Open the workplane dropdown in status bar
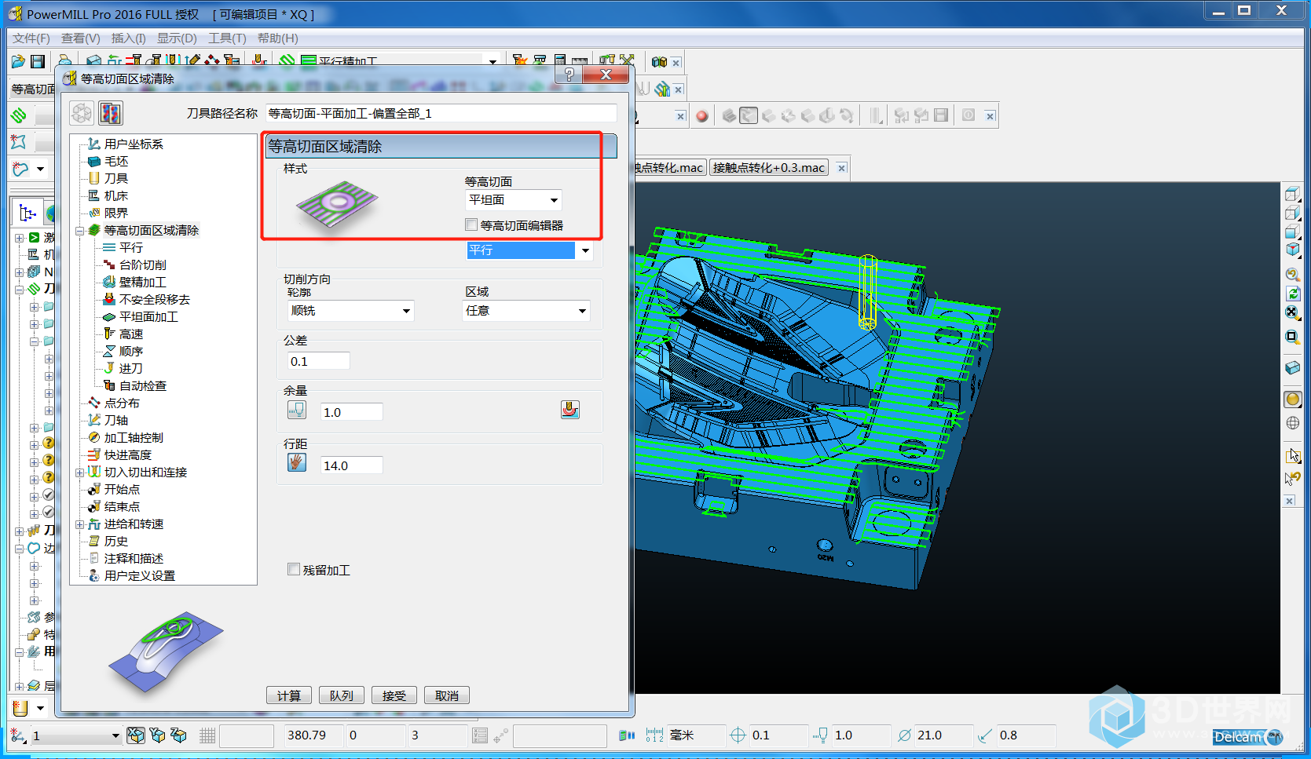 coord(115,735)
